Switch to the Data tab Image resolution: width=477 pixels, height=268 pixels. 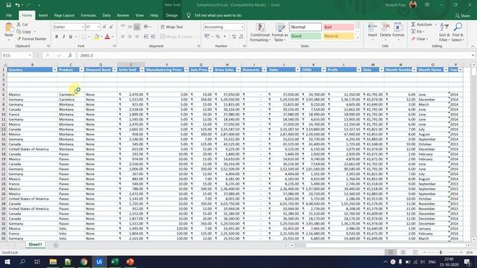click(107, 15)
